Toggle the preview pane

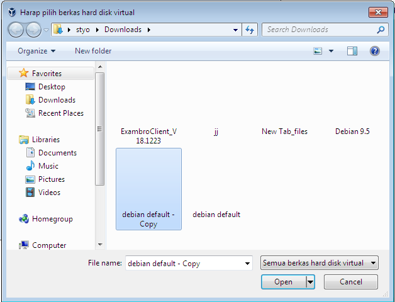352,51
